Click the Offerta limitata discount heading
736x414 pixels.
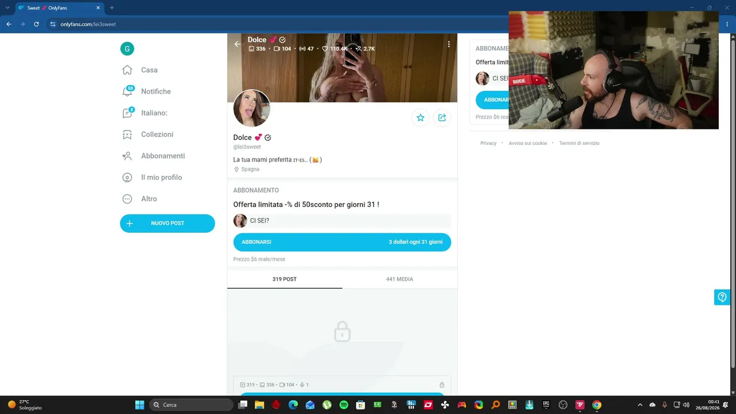tap(306, 205)
